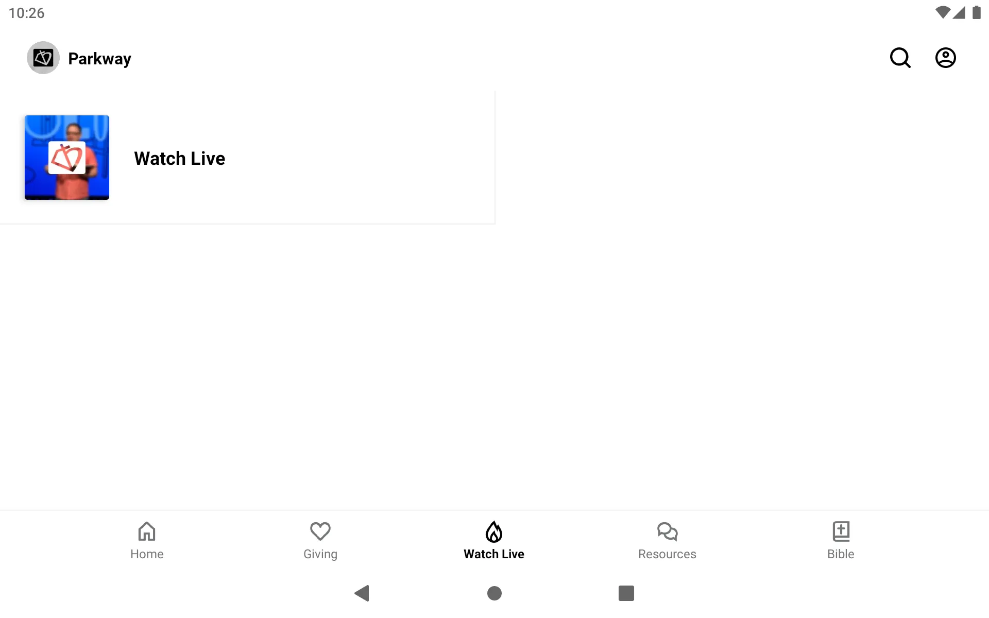The image size is (989, 618).
Task: Select the Watch Live menu item
Action: 494,540
